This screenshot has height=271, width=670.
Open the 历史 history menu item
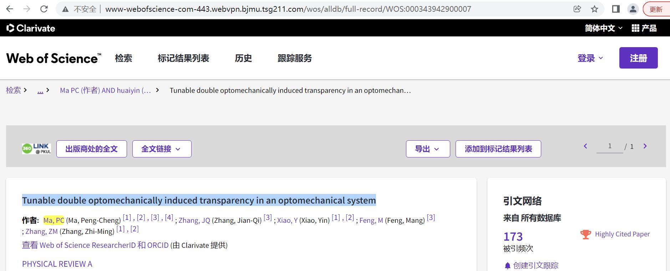243,58
